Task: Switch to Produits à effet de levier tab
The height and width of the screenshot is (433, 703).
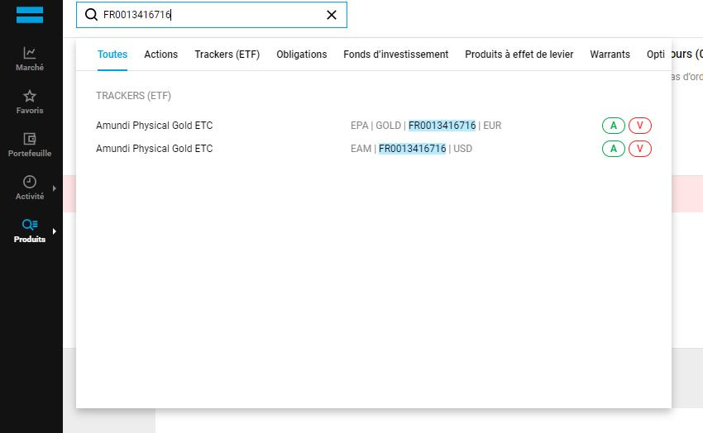Action: [x=519, y=55]
